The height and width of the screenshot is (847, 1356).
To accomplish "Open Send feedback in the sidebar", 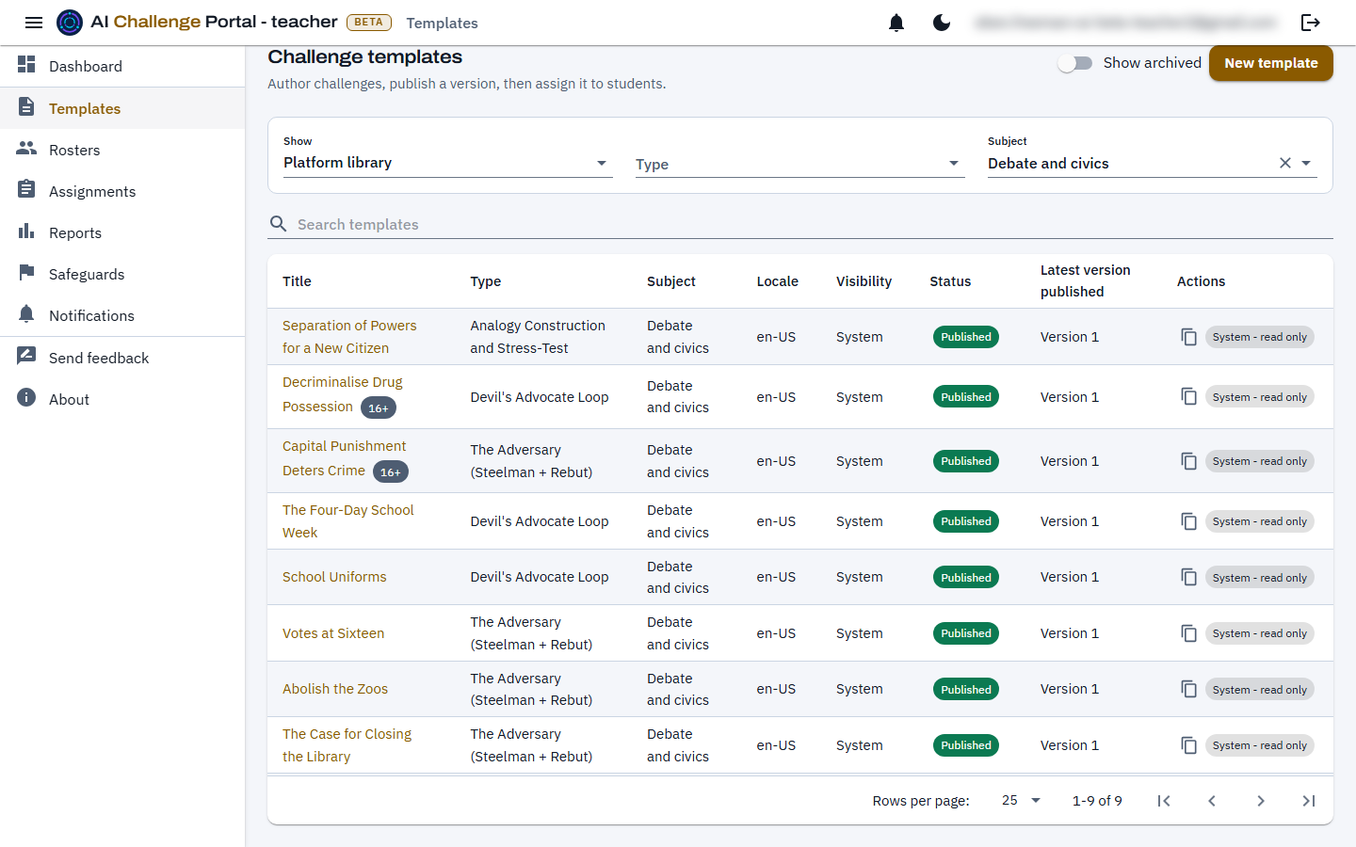I will click(x=122, y=358).
